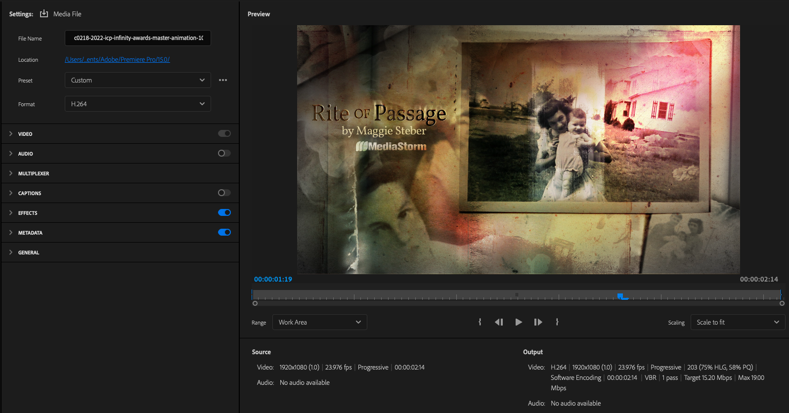Set in point on preview timeline
The height and width of the screenshot is (413, 789).
tap(480, 322)
